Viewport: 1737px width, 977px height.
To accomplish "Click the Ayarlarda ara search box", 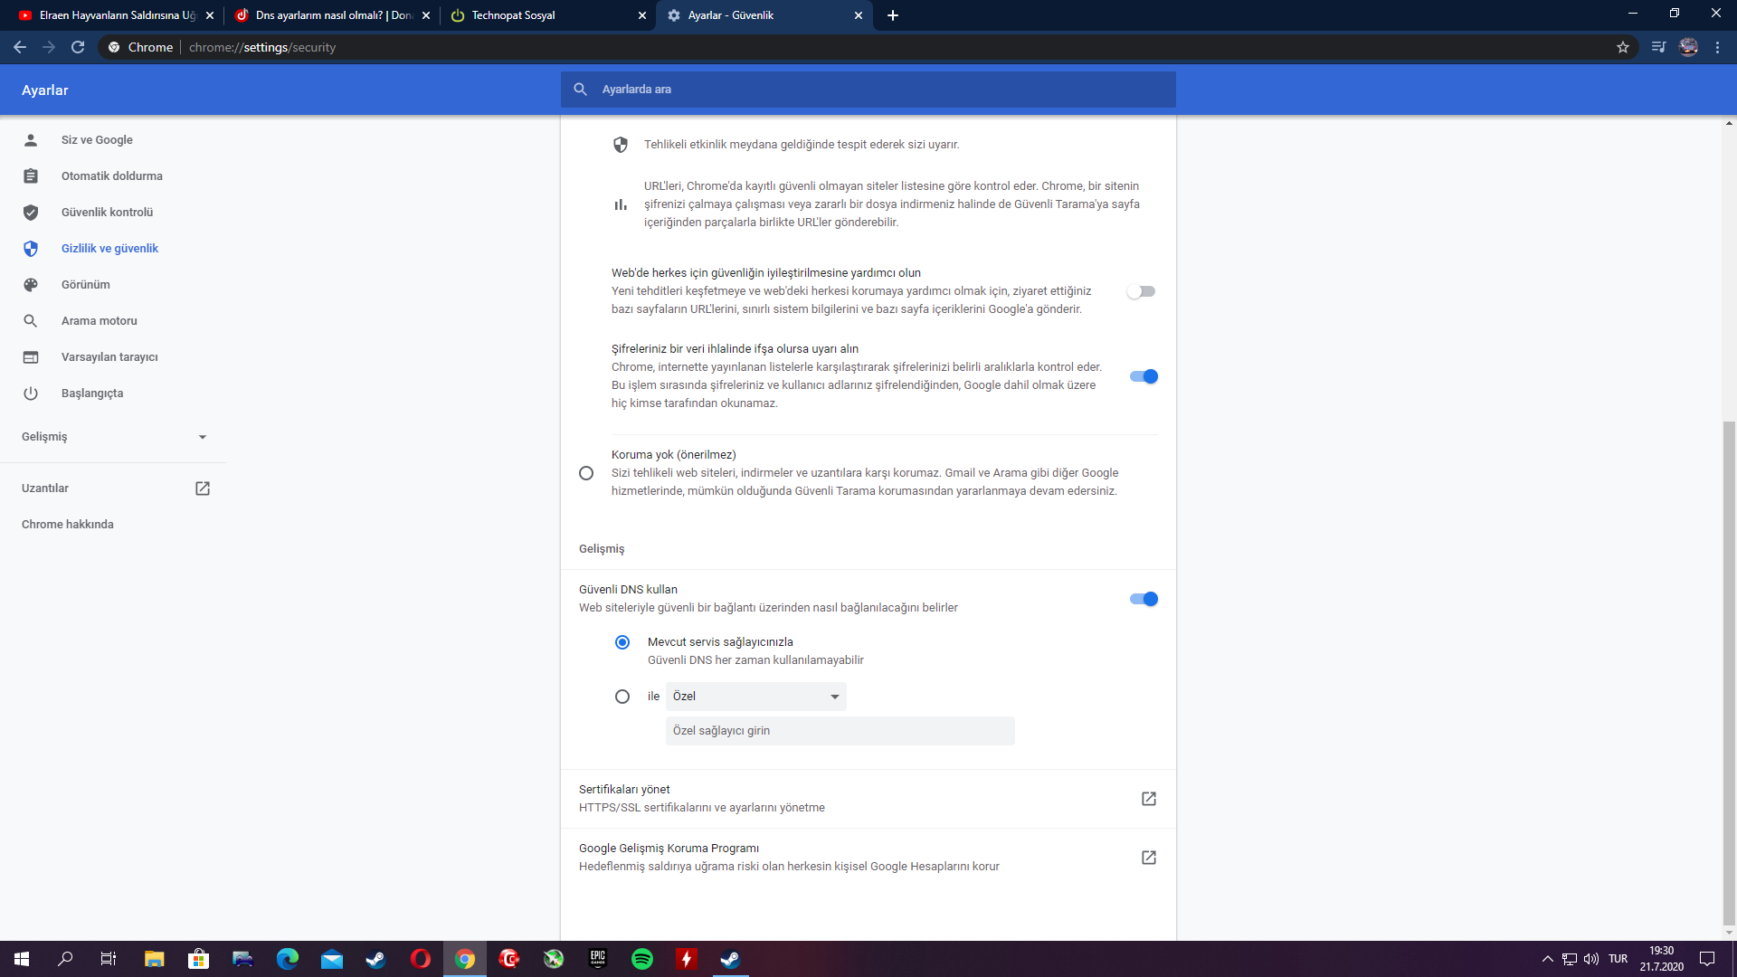I will point(868,90).
